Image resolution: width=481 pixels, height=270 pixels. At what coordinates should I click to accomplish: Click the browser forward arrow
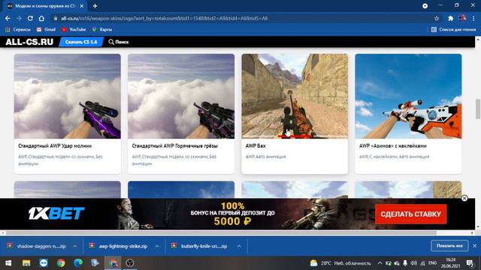coord(19,18)
